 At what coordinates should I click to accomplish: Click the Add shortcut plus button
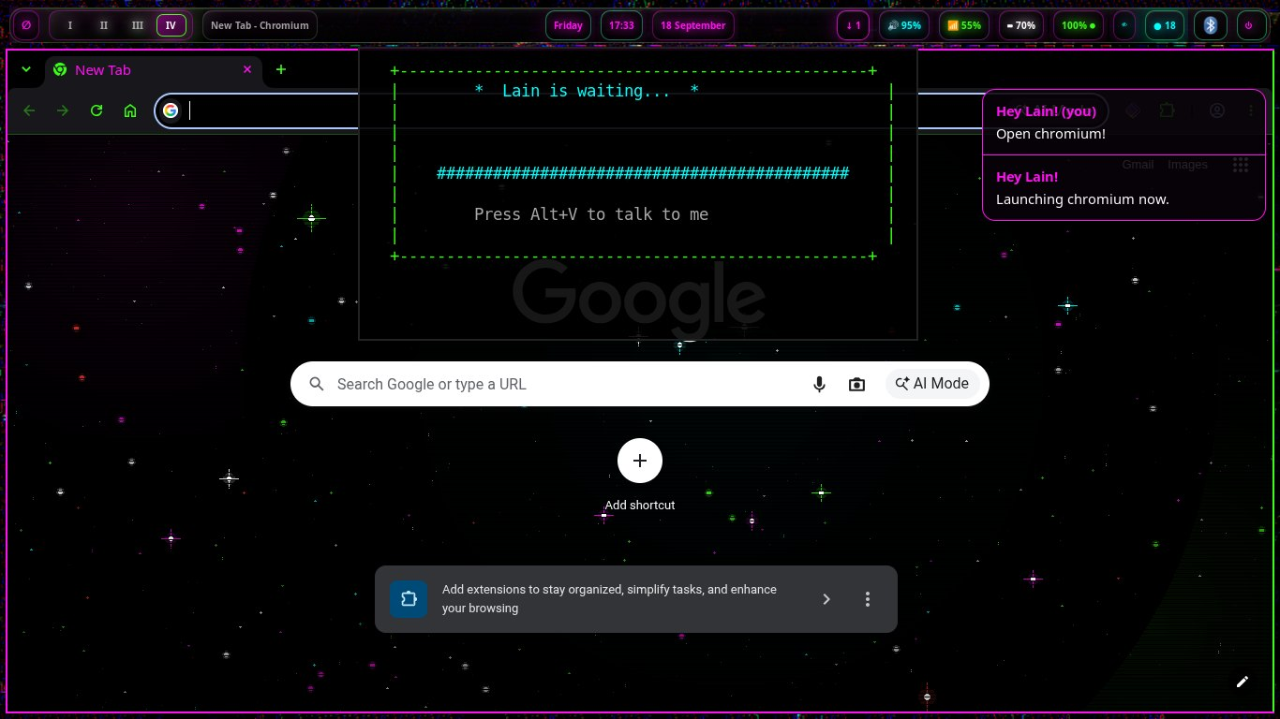pos(640,461)
